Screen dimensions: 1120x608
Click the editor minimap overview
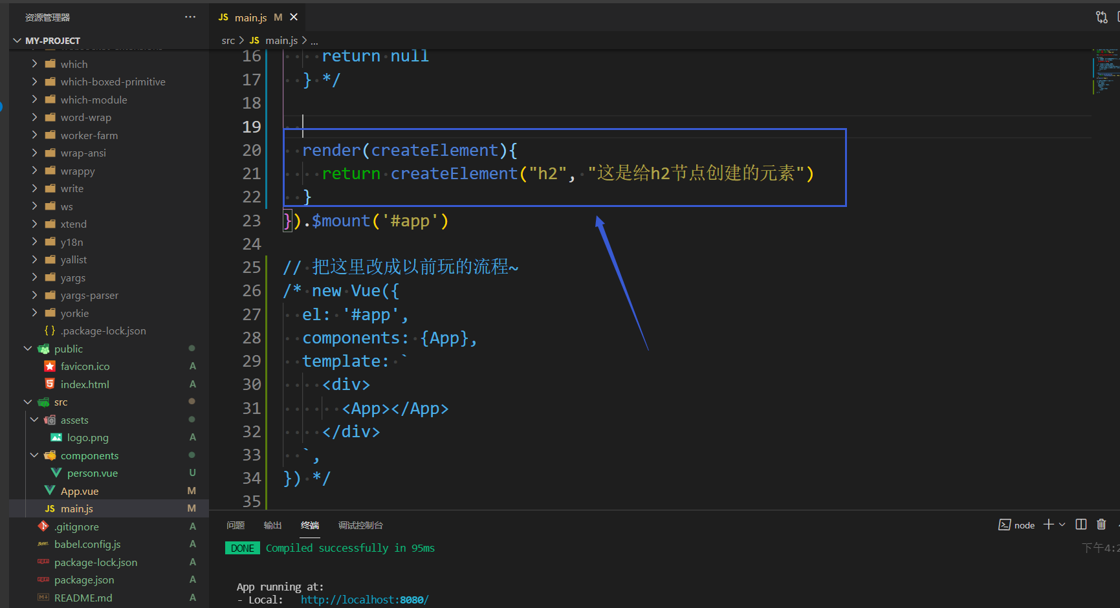tap(1105, 71)
